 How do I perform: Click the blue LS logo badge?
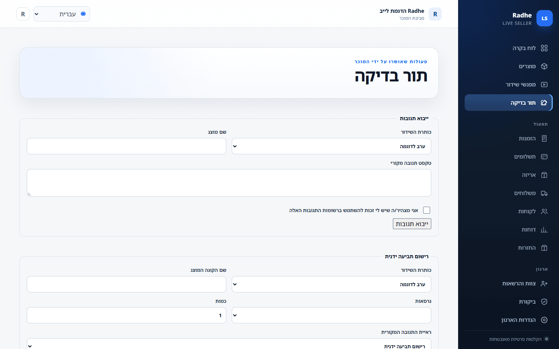544,18
